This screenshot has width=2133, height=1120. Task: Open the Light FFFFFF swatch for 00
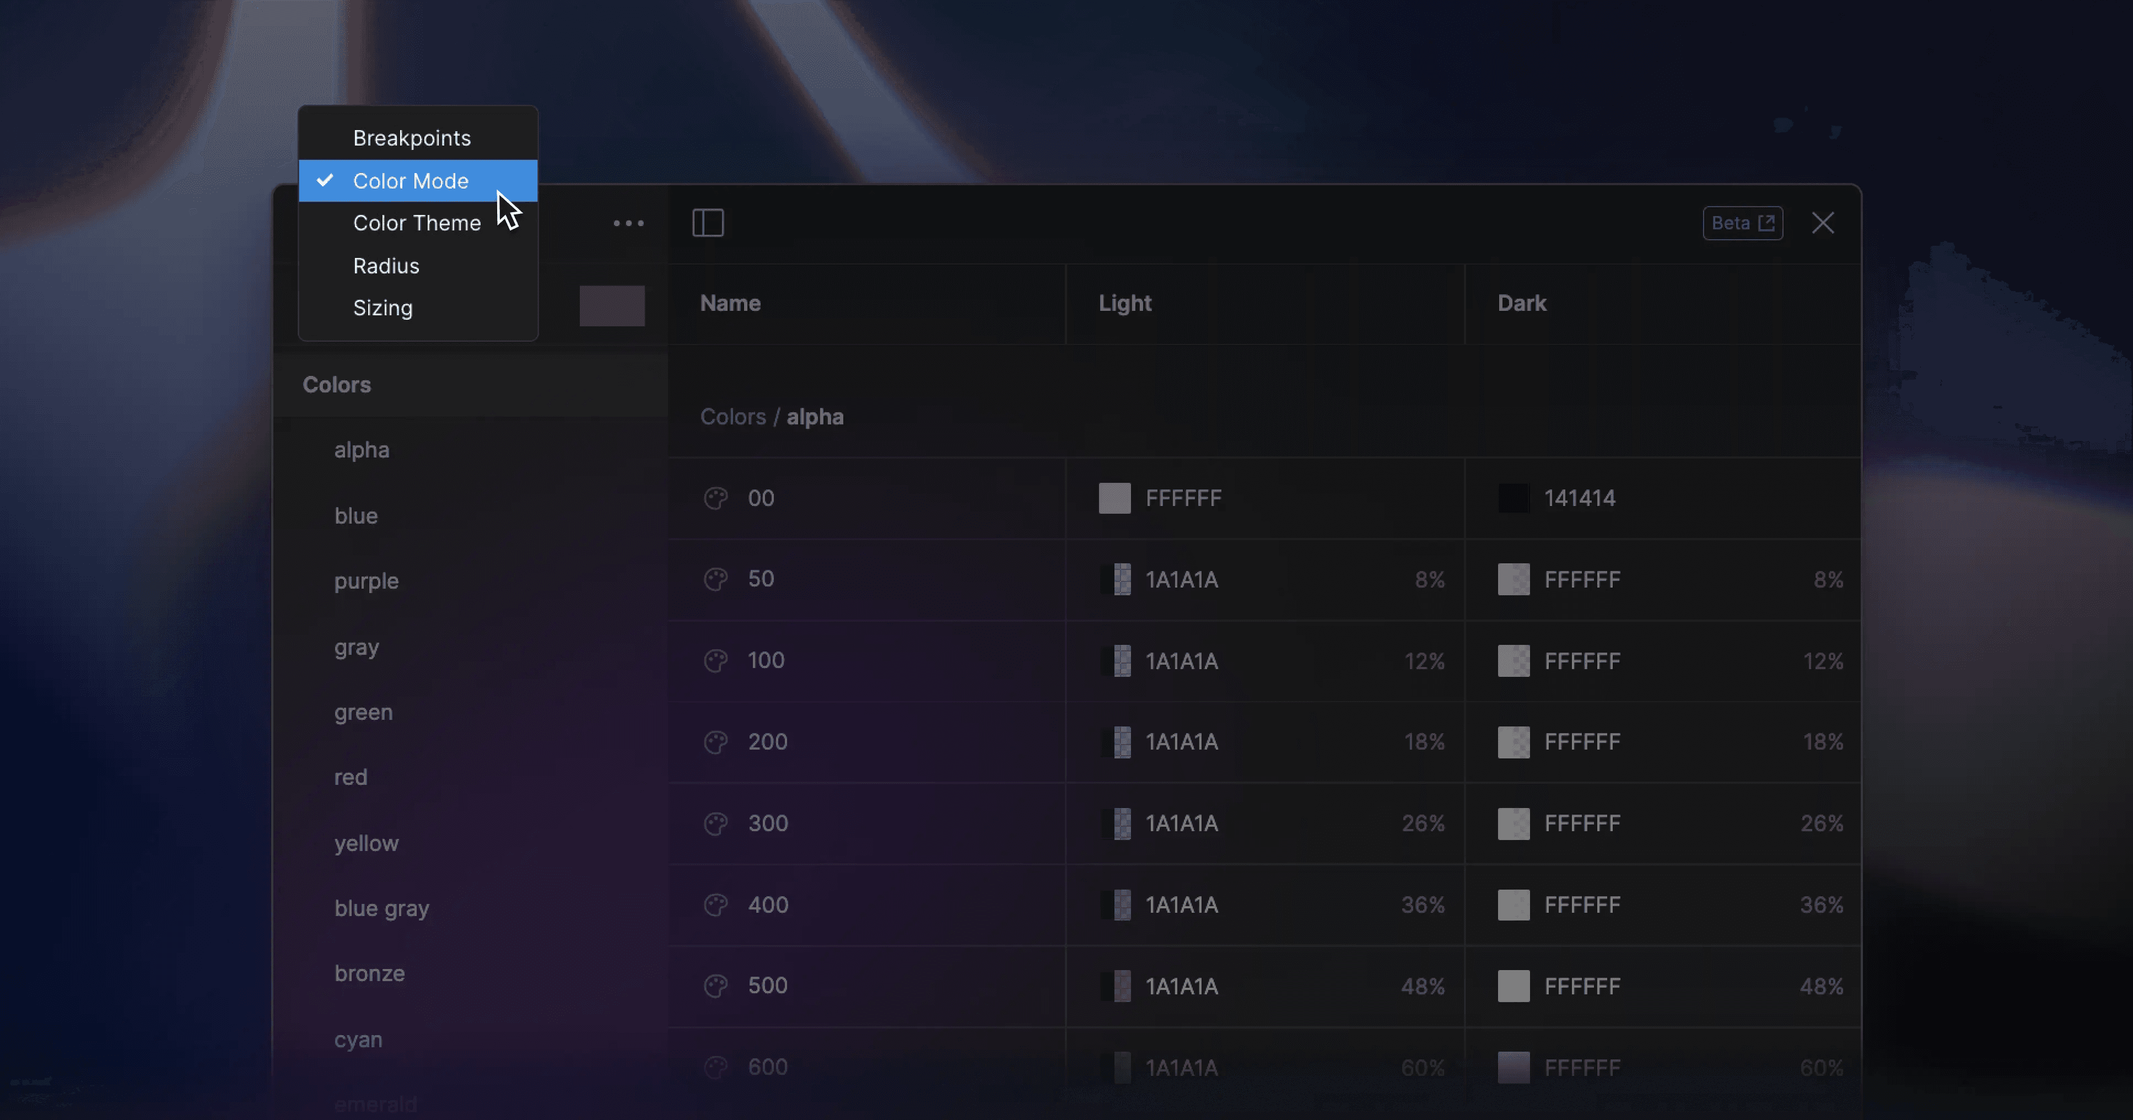[x=1114, y=498]
